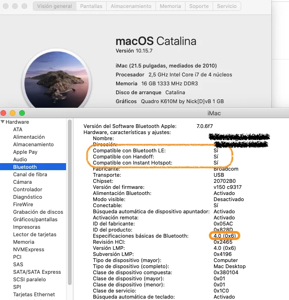Select SAS in the sidebar

[18, 264]
